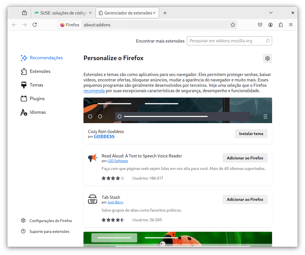Open the Idiomas sidebar category
Screen dimensions: 305x255
pos(38,112)
